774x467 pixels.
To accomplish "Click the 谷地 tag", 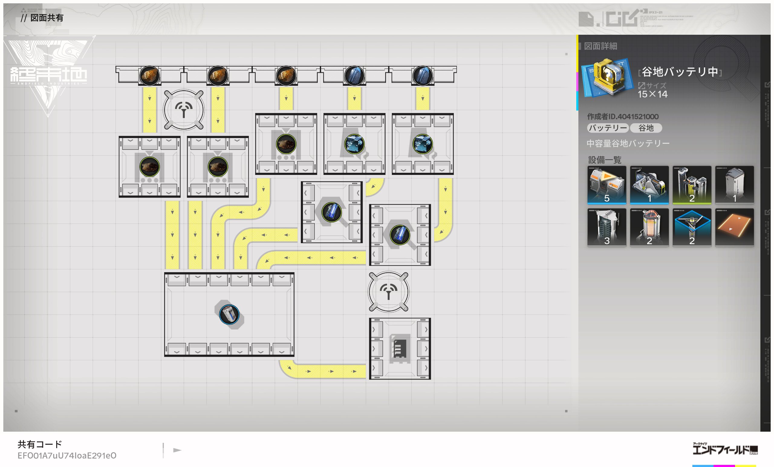I will 646,128.
